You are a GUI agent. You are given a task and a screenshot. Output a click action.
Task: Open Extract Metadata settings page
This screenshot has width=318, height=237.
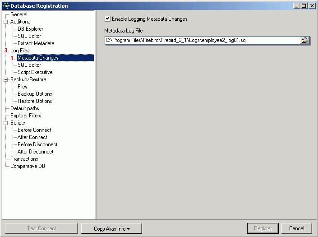pyautogui.click(x=36, y=43)
